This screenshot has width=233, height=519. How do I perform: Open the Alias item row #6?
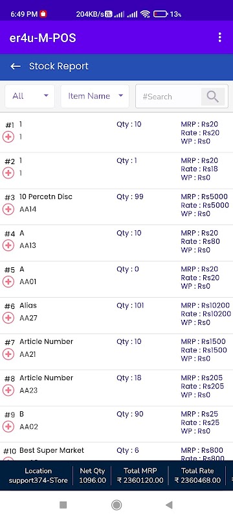click(116, 315)
